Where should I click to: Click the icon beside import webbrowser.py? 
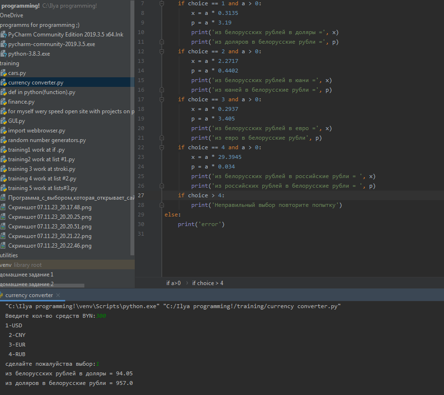pos(3,131)
